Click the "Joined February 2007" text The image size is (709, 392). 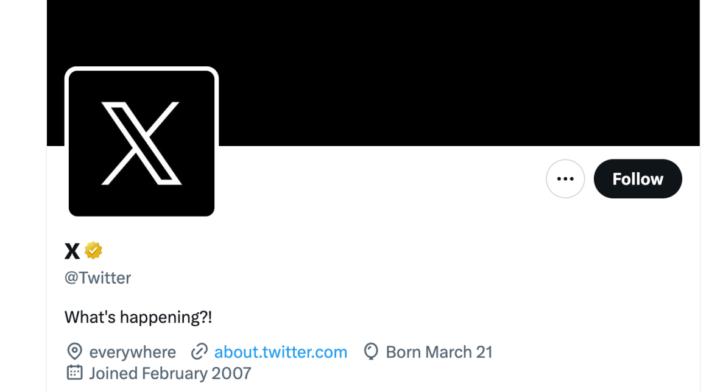[x=170, y=373]
